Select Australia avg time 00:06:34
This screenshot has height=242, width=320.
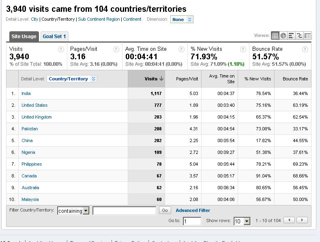[x=226, y=188]
